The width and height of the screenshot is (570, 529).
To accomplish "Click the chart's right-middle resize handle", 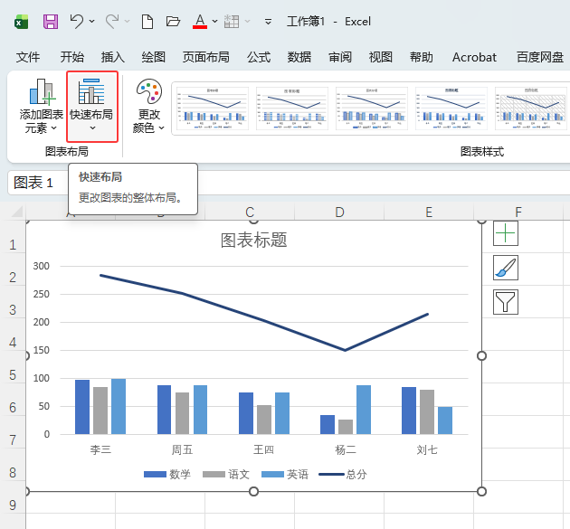I will [x=481, y=355].
